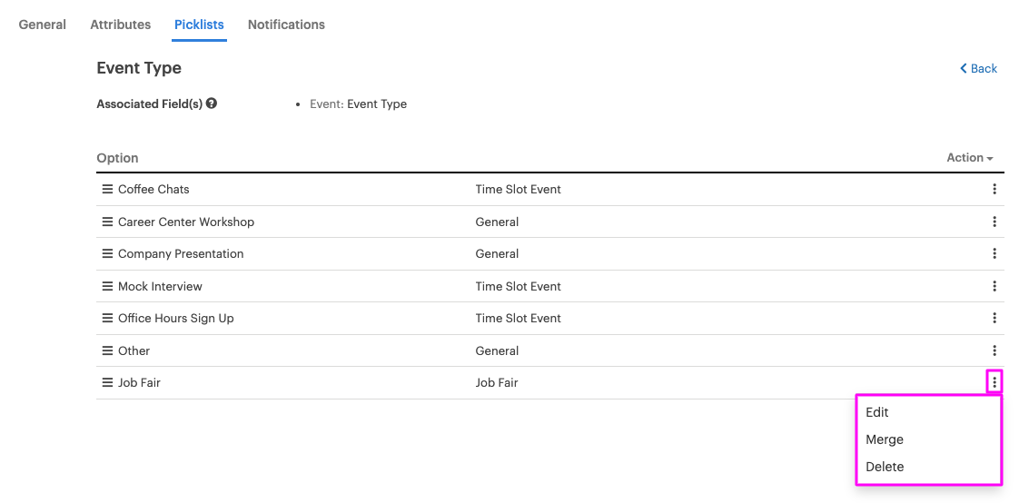Choose Delete from the open context menu
1019x503 pixels.
885,467
